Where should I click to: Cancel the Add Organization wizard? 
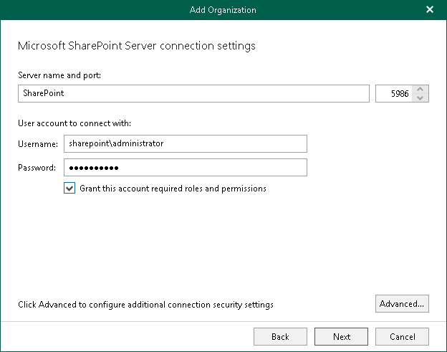(402, 337)
